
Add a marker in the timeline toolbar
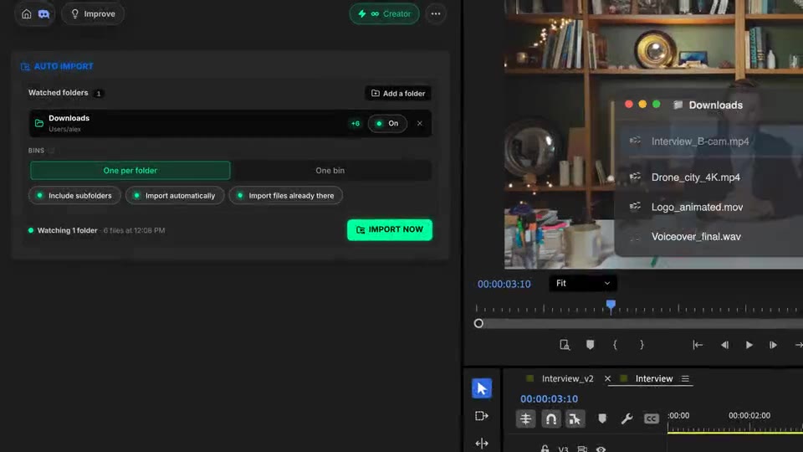click(601, 419)
